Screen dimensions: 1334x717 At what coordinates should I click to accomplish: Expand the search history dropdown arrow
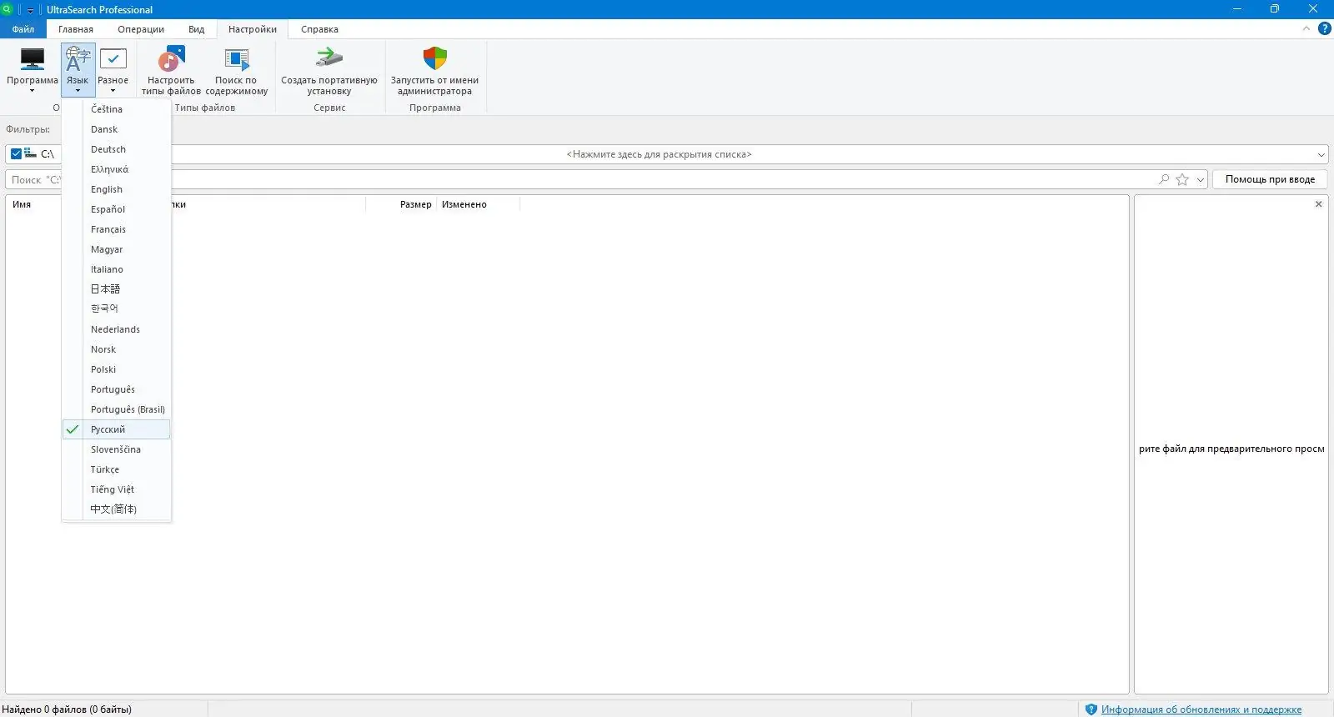tap(1201, 179)
